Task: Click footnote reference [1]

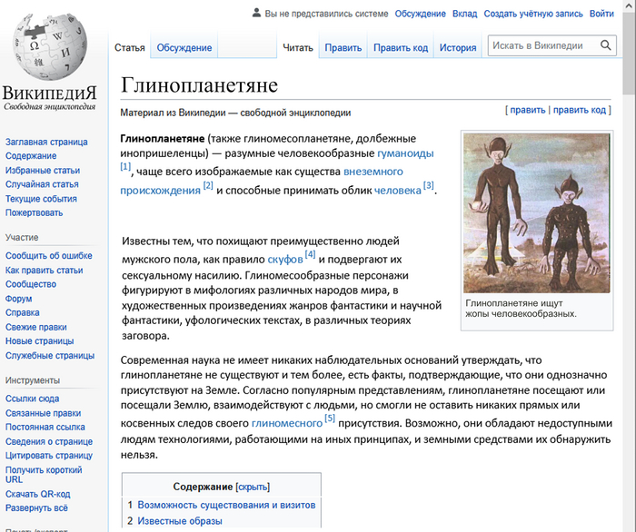Action: point(125,166)
